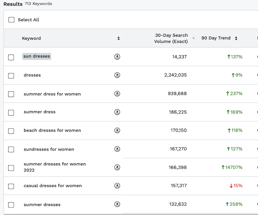
Task: Tick the checkbox for sun dresses
Action: pyautogui.click(x=11, y=57)
